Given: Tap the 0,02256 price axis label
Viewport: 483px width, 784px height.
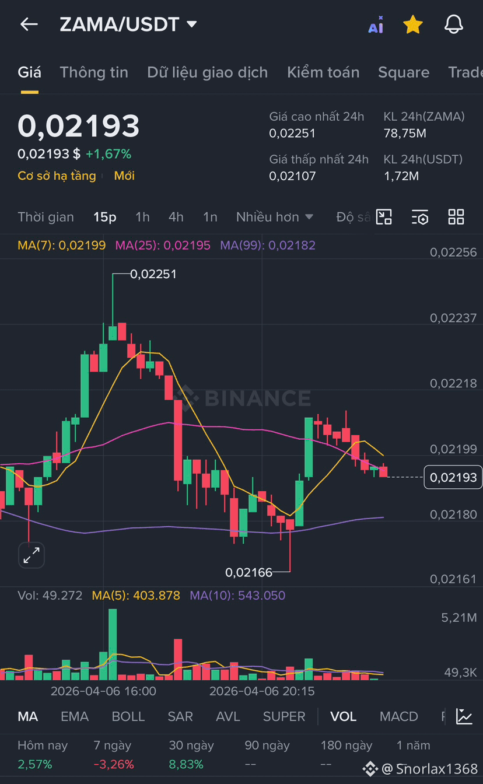Looking at the screenshot, I should [453, 252].
